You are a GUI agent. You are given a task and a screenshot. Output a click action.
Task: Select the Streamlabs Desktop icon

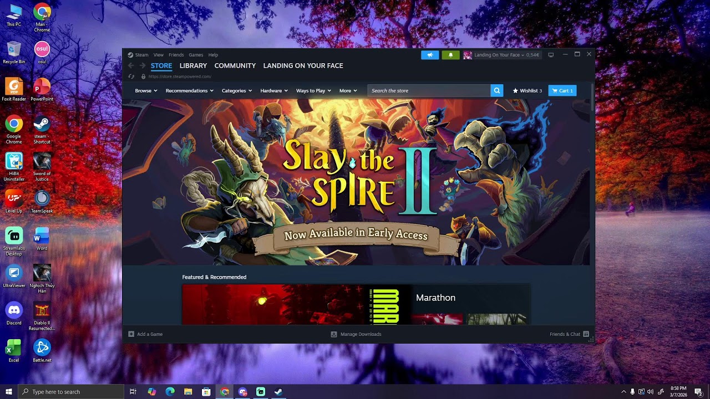coord(14,242)
